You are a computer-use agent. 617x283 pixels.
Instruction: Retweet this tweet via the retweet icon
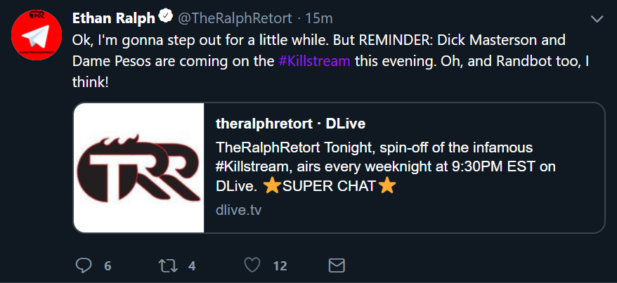click(168, 266)
